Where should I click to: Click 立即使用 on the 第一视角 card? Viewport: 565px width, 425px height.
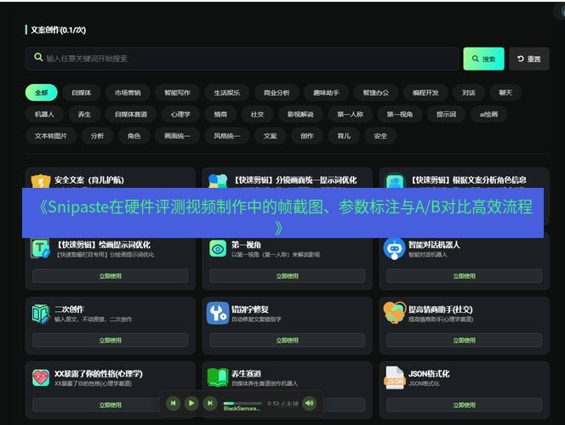click(x=288, y=275)
